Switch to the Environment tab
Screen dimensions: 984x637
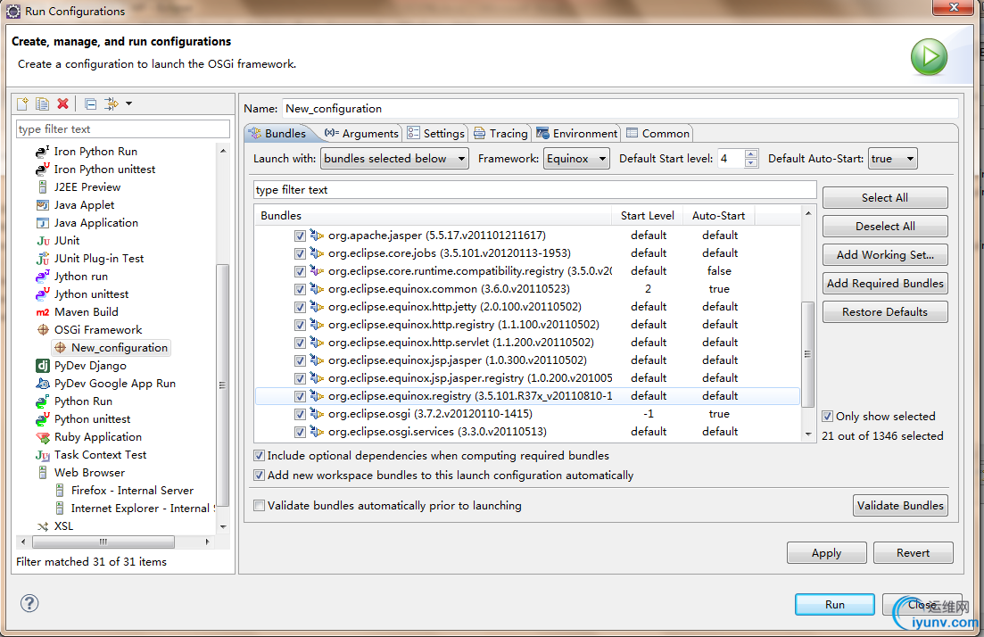pos(576,133)
